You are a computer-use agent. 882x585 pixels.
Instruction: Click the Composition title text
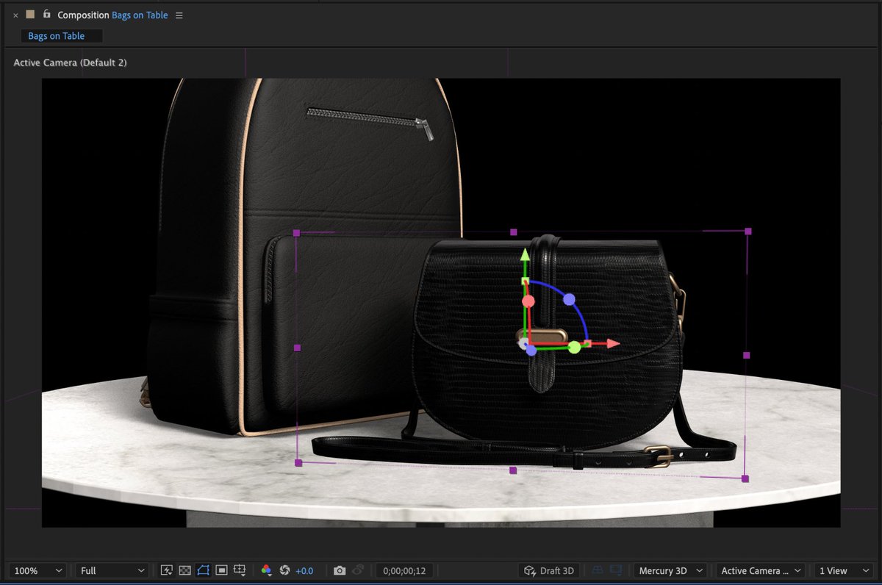(x=83, y=15)
